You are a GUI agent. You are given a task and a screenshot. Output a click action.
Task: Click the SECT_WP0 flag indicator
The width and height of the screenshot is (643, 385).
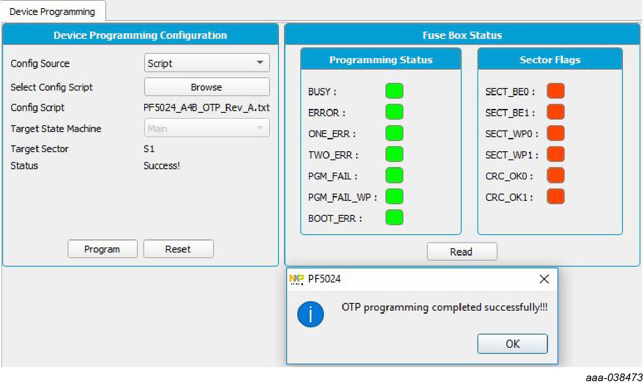click(555, 133)
